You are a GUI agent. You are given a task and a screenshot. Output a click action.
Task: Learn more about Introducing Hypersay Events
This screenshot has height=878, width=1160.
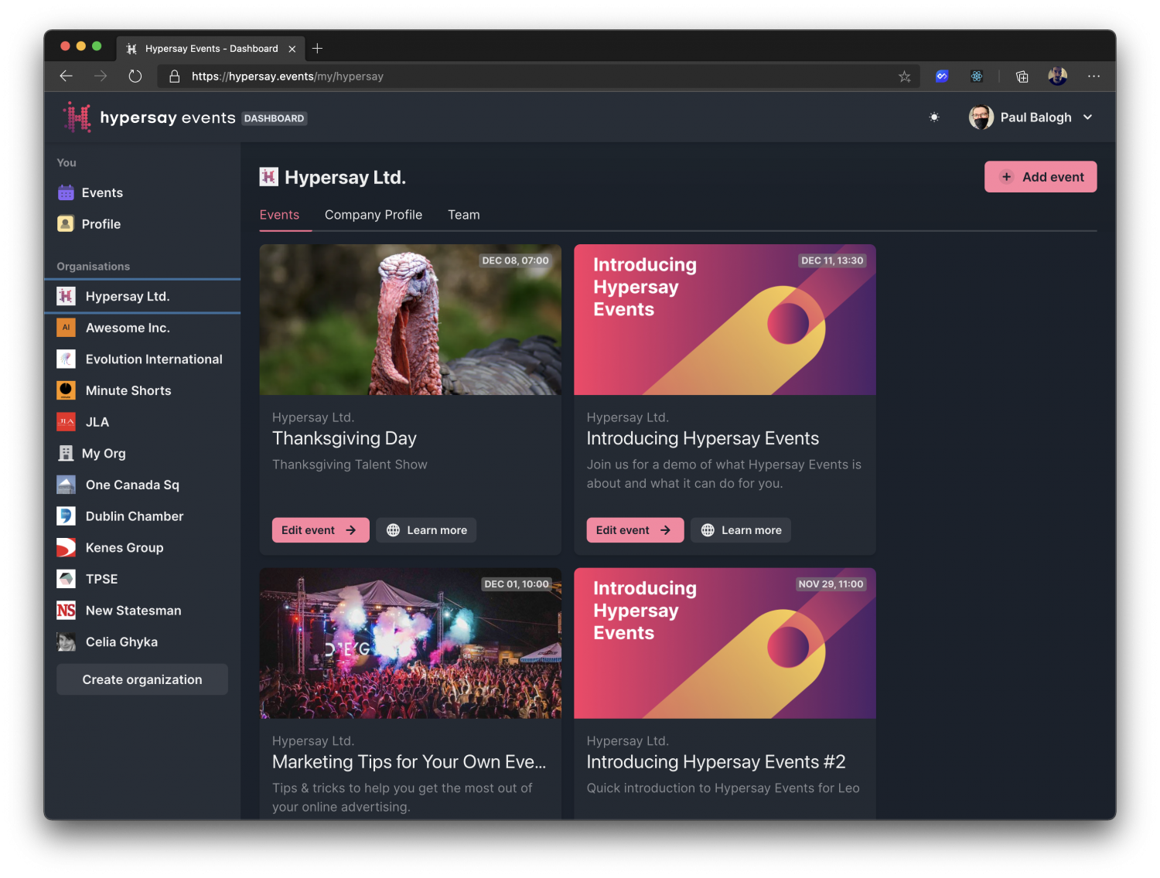[x=740, y=530]
